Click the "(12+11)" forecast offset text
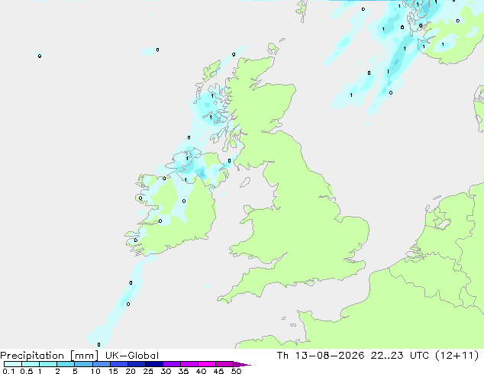Screen dimensions: 484x374 457,356
